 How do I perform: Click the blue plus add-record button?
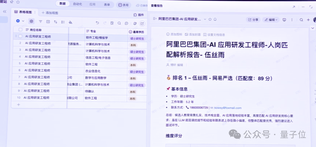tap(18, 21)
